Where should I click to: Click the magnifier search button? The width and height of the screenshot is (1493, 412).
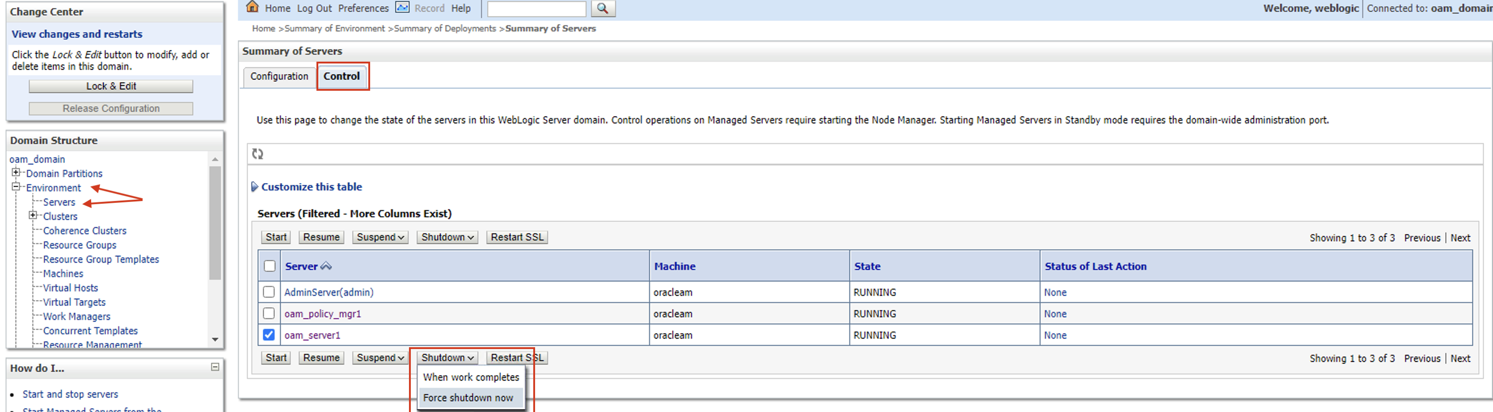coord(603,8)
